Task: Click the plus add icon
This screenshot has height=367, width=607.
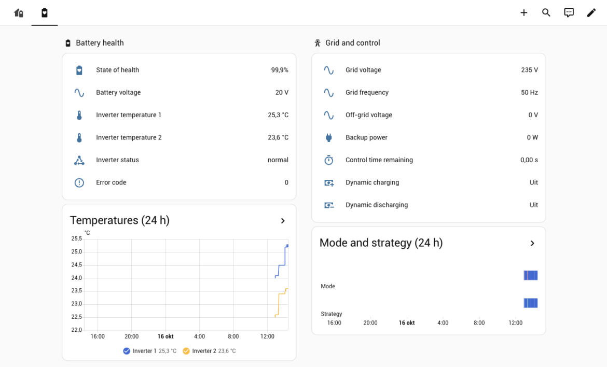Action: (524, 13)
